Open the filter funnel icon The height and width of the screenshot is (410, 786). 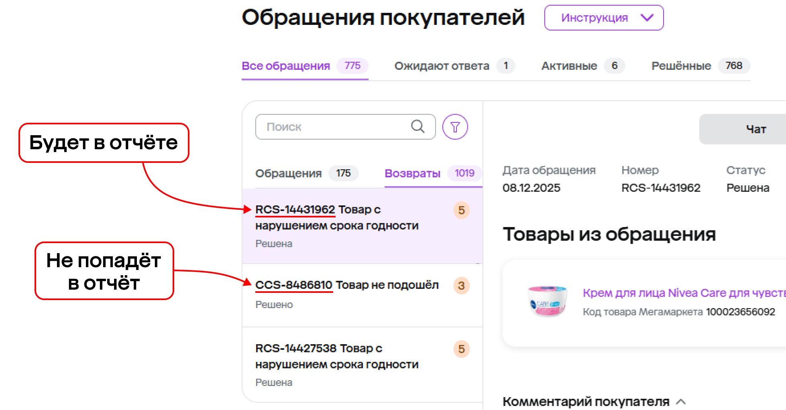455,127
